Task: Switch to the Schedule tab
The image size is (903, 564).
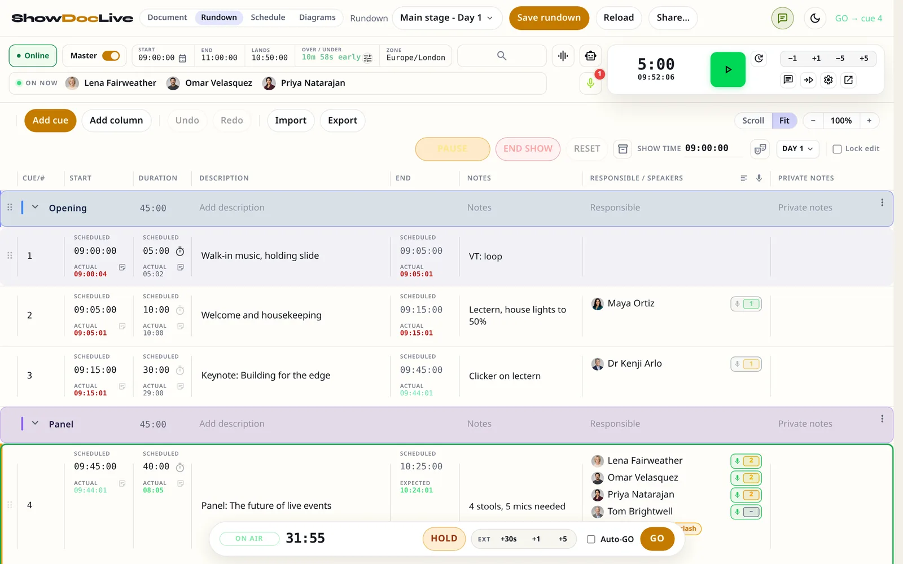Action: (268, 17)
